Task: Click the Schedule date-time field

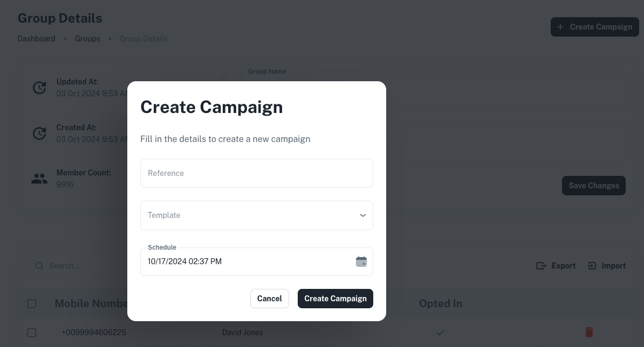Action: tap(243, 262)
